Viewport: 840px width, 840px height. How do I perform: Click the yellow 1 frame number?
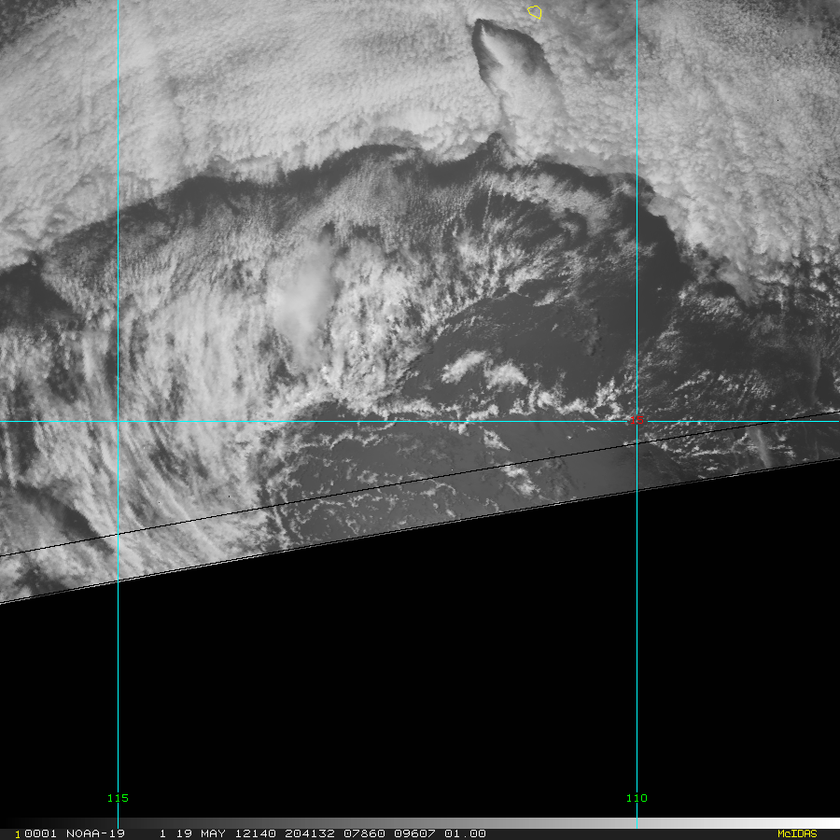click(17, 834)
